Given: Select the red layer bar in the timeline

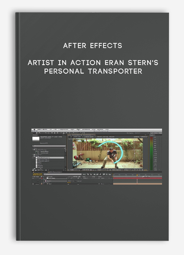Looking at the screenshot, I should [x=137, y=178].
